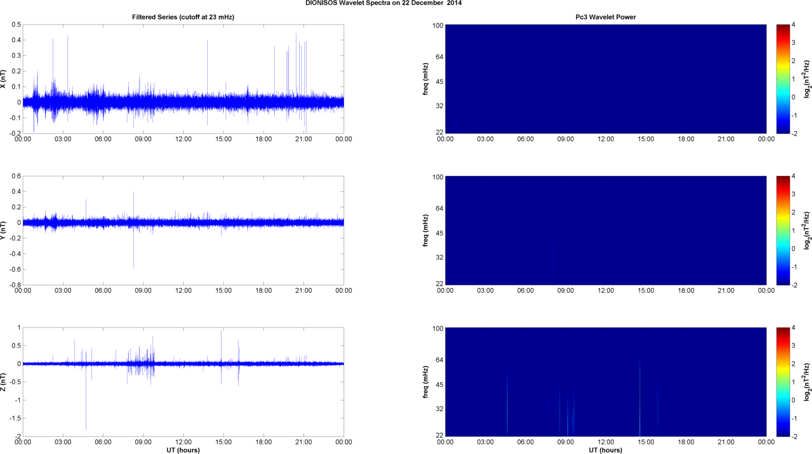Click the "22" frequency tick on top spectrogram
Screen dimensions: 812x454
tap(440, 132)
